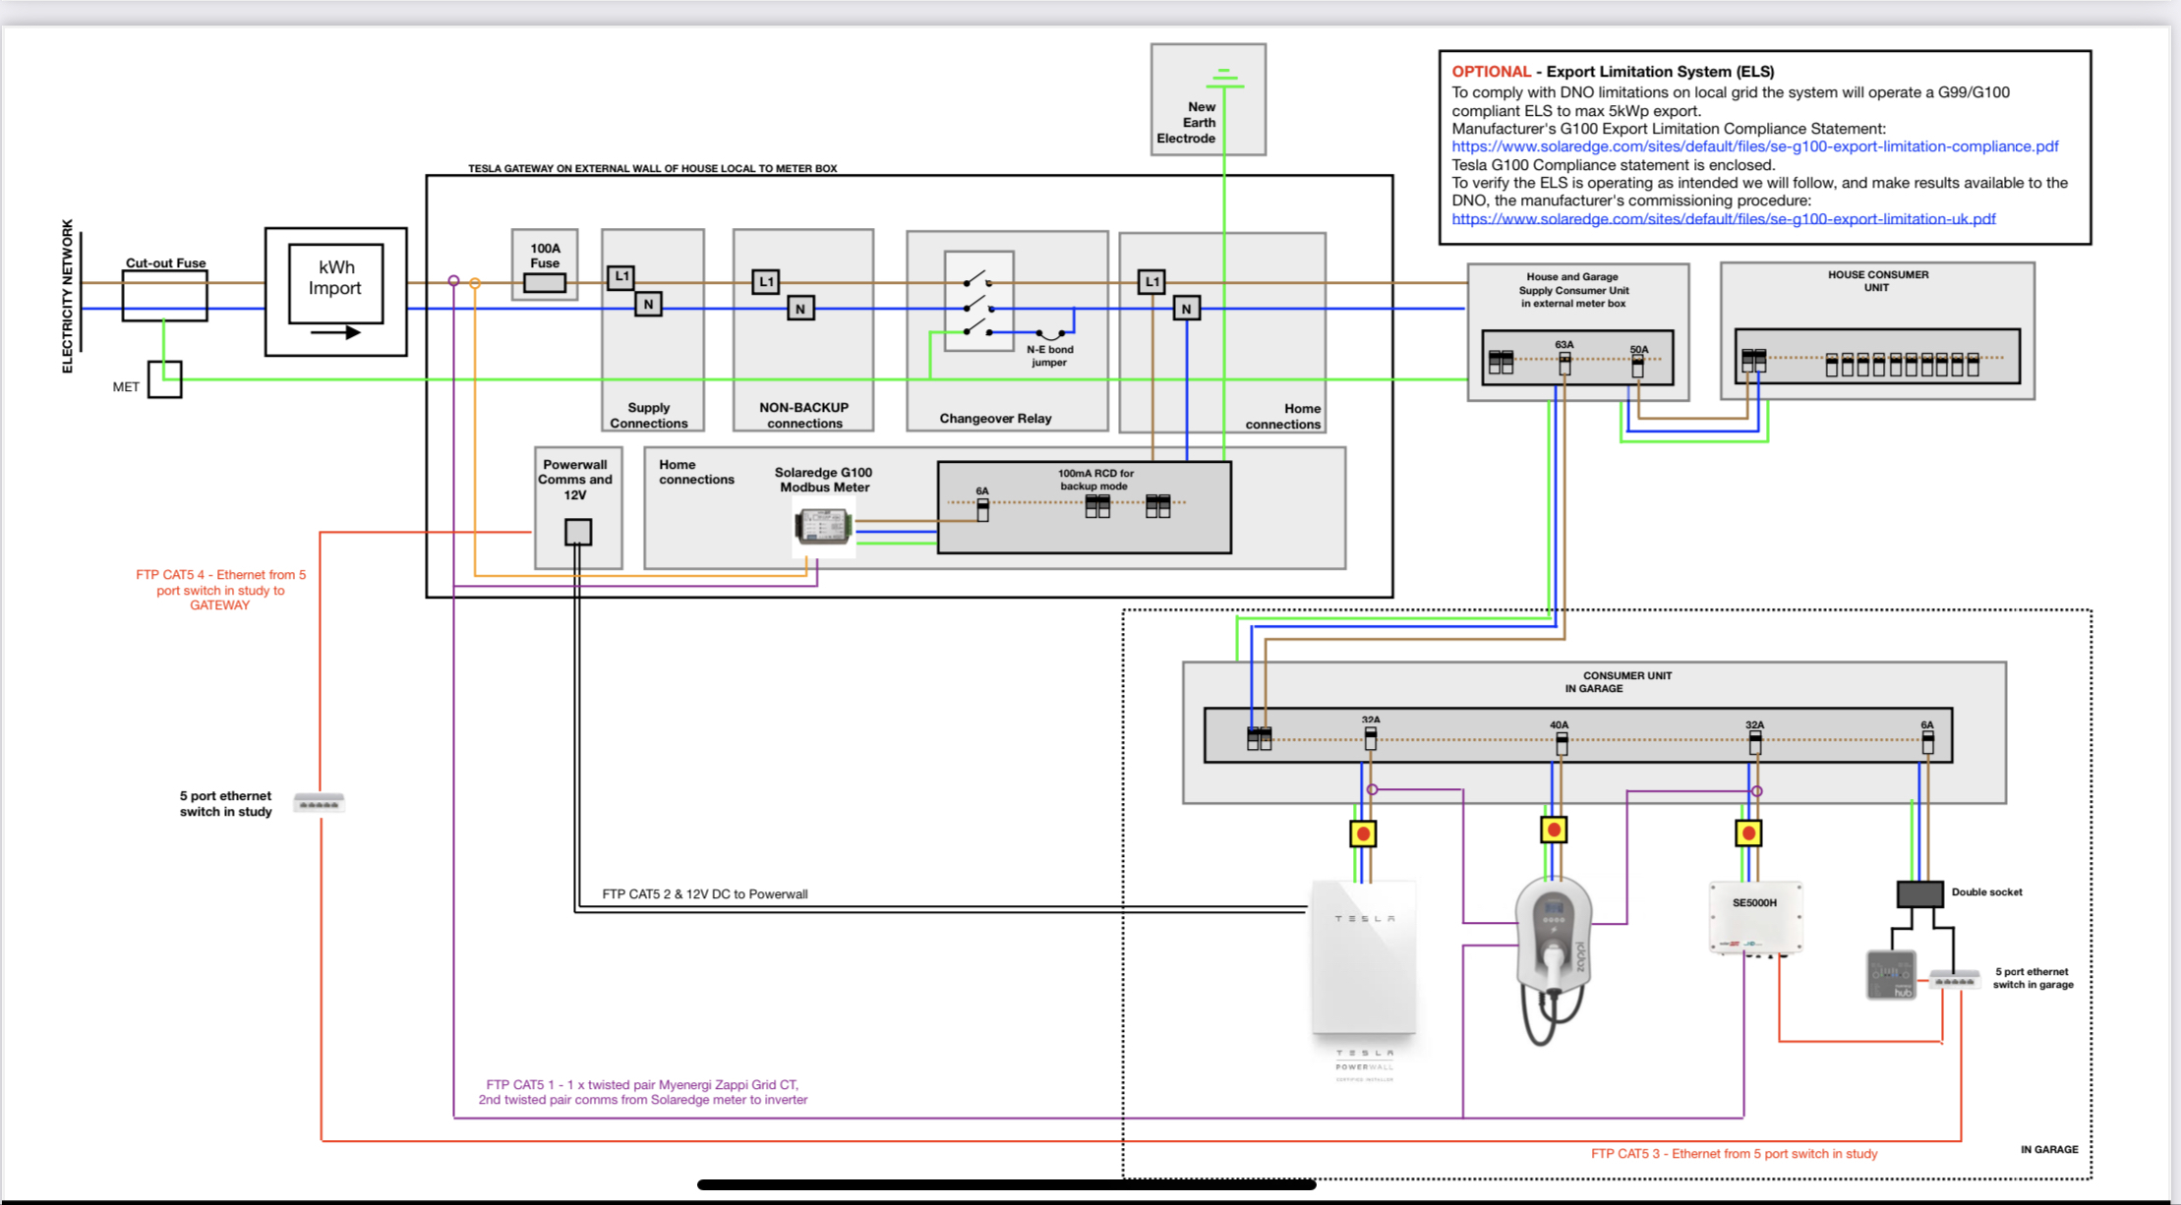Click the 6A breaker in the 100mA RCD board
2181x1205 pixels.
(982, 508)
